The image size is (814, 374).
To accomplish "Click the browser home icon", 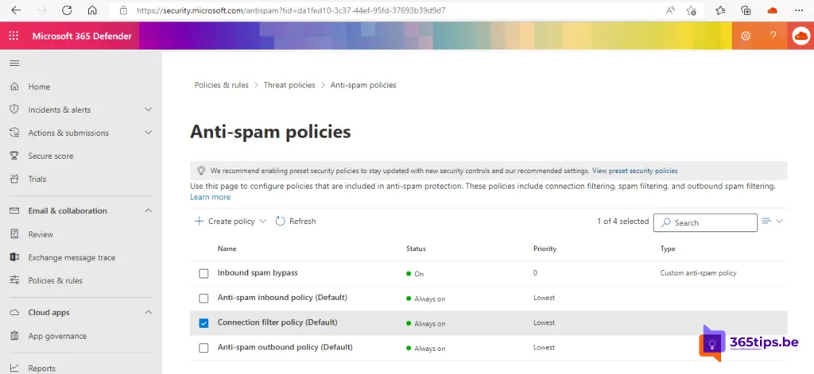I will pyautogui.click(x=92, y=10).
